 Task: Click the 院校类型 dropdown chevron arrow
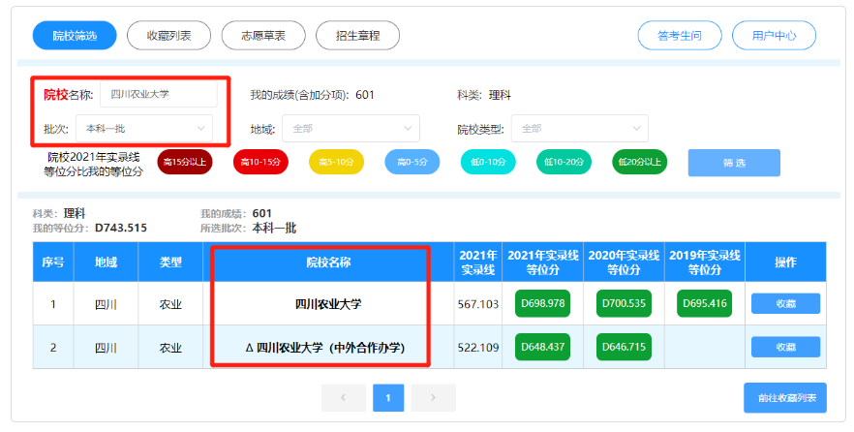[x=637, y=129]
